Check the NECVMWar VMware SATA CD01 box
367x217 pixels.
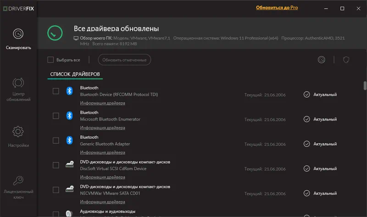[56, 190]
